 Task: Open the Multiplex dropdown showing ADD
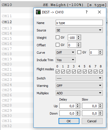(79, 93)
